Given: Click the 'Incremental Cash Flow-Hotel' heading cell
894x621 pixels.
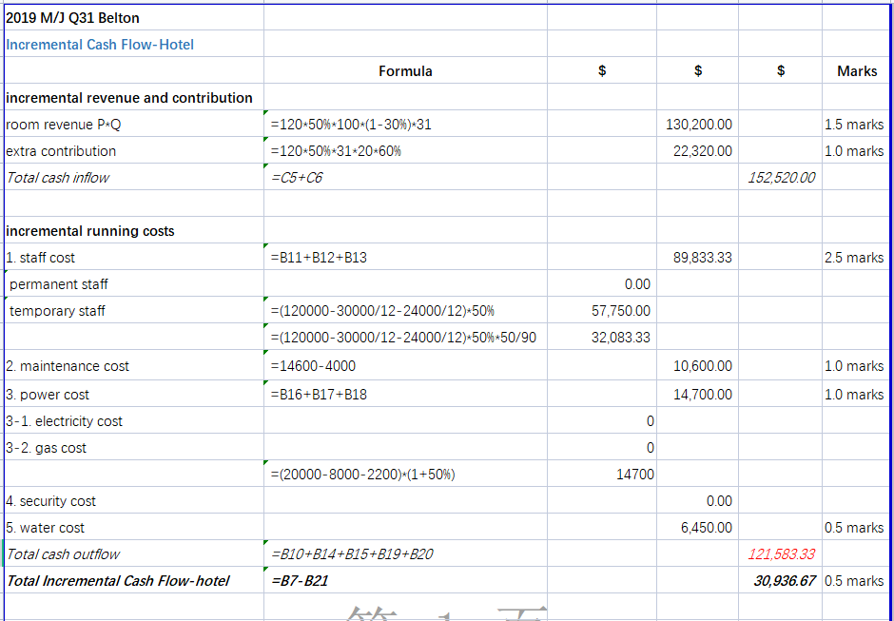Looking at the screenshot, I should (x=100, y=45).
